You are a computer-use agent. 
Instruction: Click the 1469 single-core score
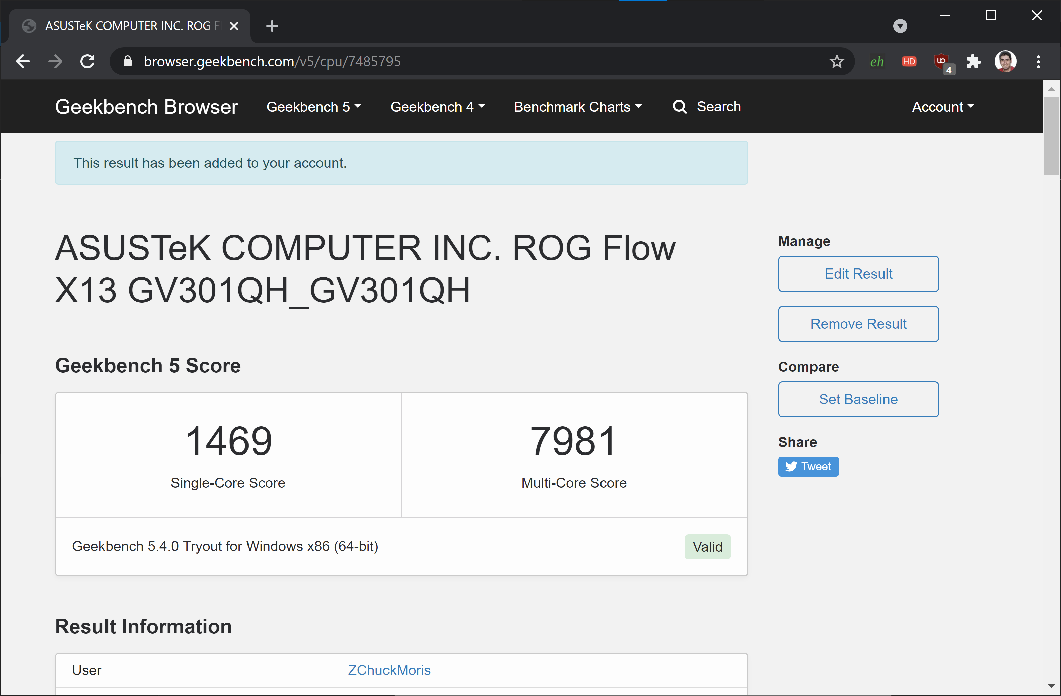[228, 441]
